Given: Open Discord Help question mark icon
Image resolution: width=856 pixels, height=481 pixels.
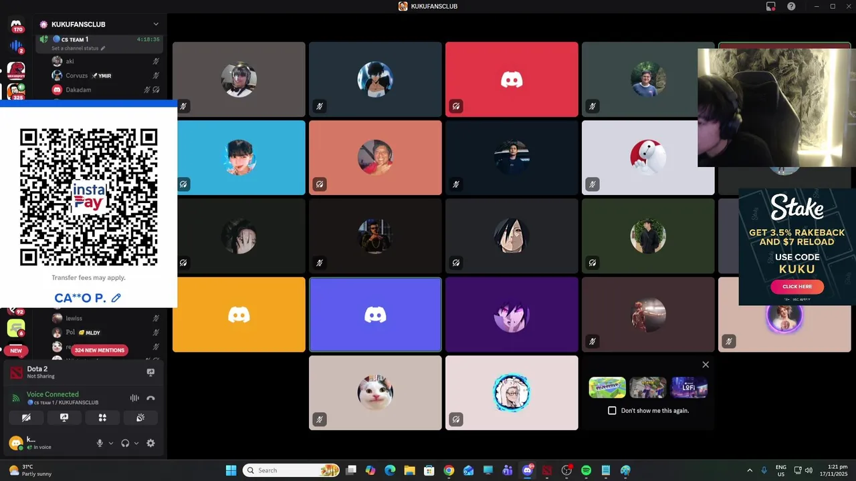Looking at the screenshot, I should click(x=791, y=6).
